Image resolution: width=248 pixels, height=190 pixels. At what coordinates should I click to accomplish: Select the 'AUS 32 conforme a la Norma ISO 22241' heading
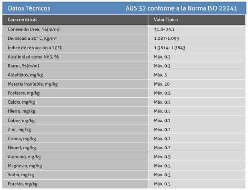(x=181, y=8)
